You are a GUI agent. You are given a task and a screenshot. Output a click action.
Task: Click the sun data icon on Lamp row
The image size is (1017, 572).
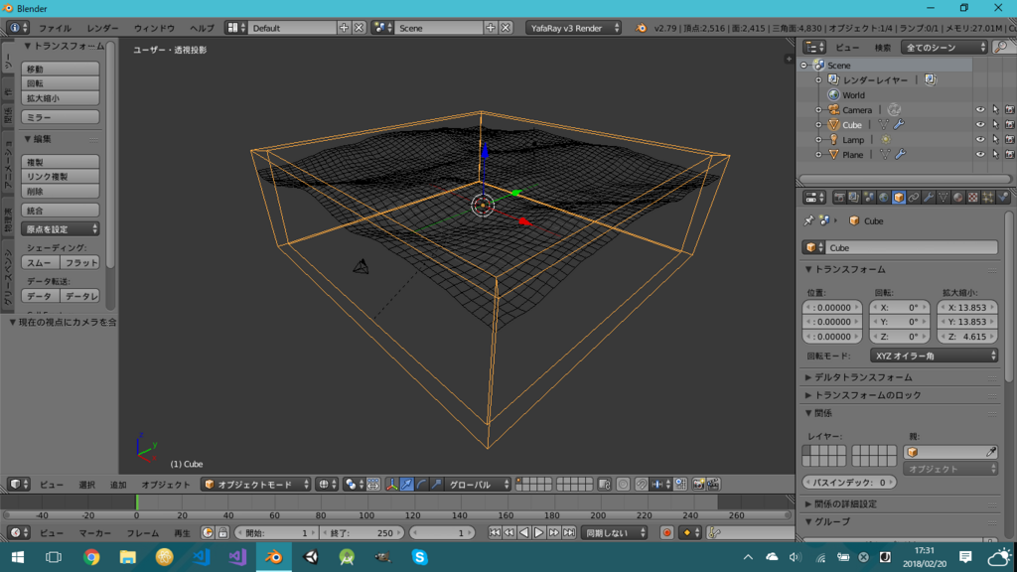(x=885, y=139)
